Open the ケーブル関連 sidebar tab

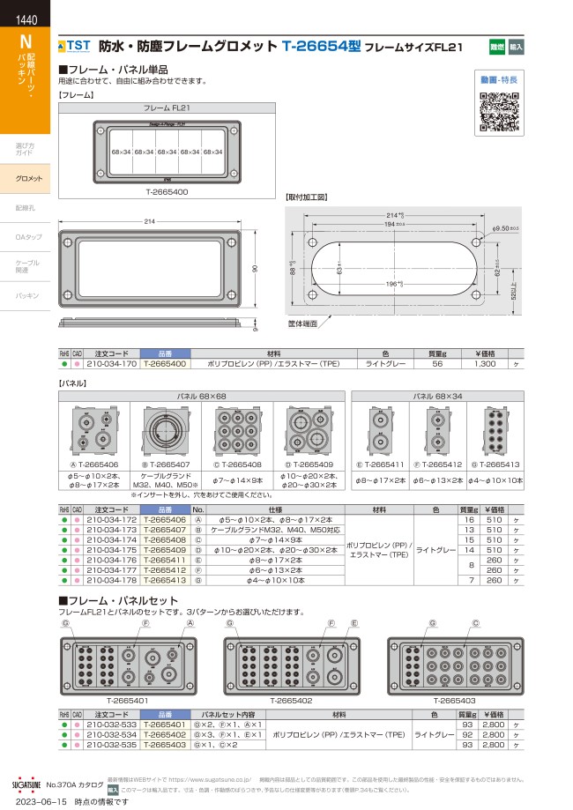click(28, 266)
